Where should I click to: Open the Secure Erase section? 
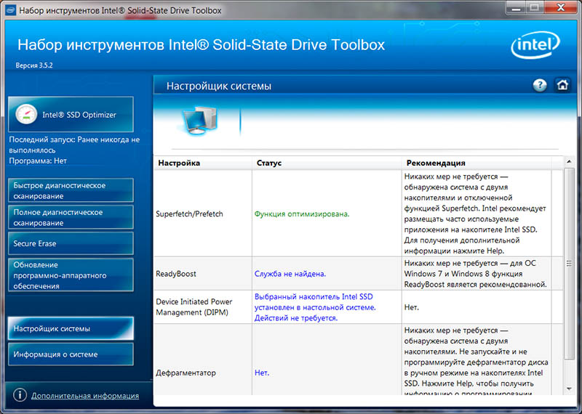pos(71,243)
